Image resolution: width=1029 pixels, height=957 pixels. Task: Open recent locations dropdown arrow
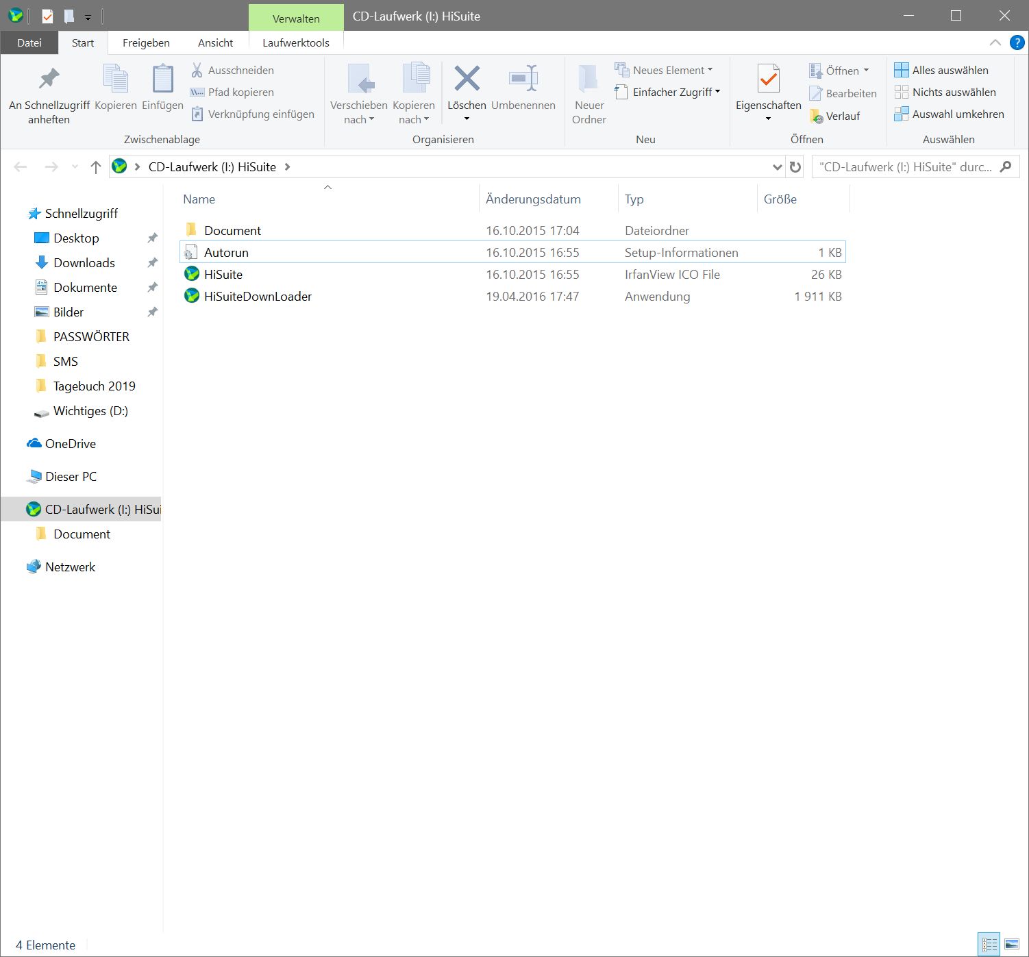[x=75, y=167]
